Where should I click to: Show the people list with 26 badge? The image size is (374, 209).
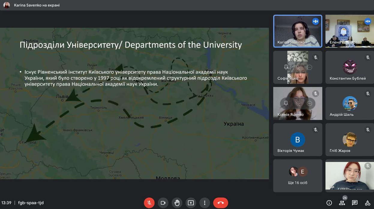342,202
